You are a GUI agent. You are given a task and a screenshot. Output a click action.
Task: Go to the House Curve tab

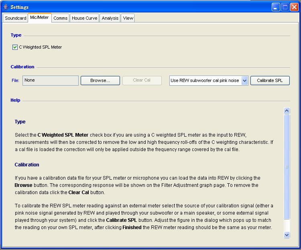[x=84, y=18]
